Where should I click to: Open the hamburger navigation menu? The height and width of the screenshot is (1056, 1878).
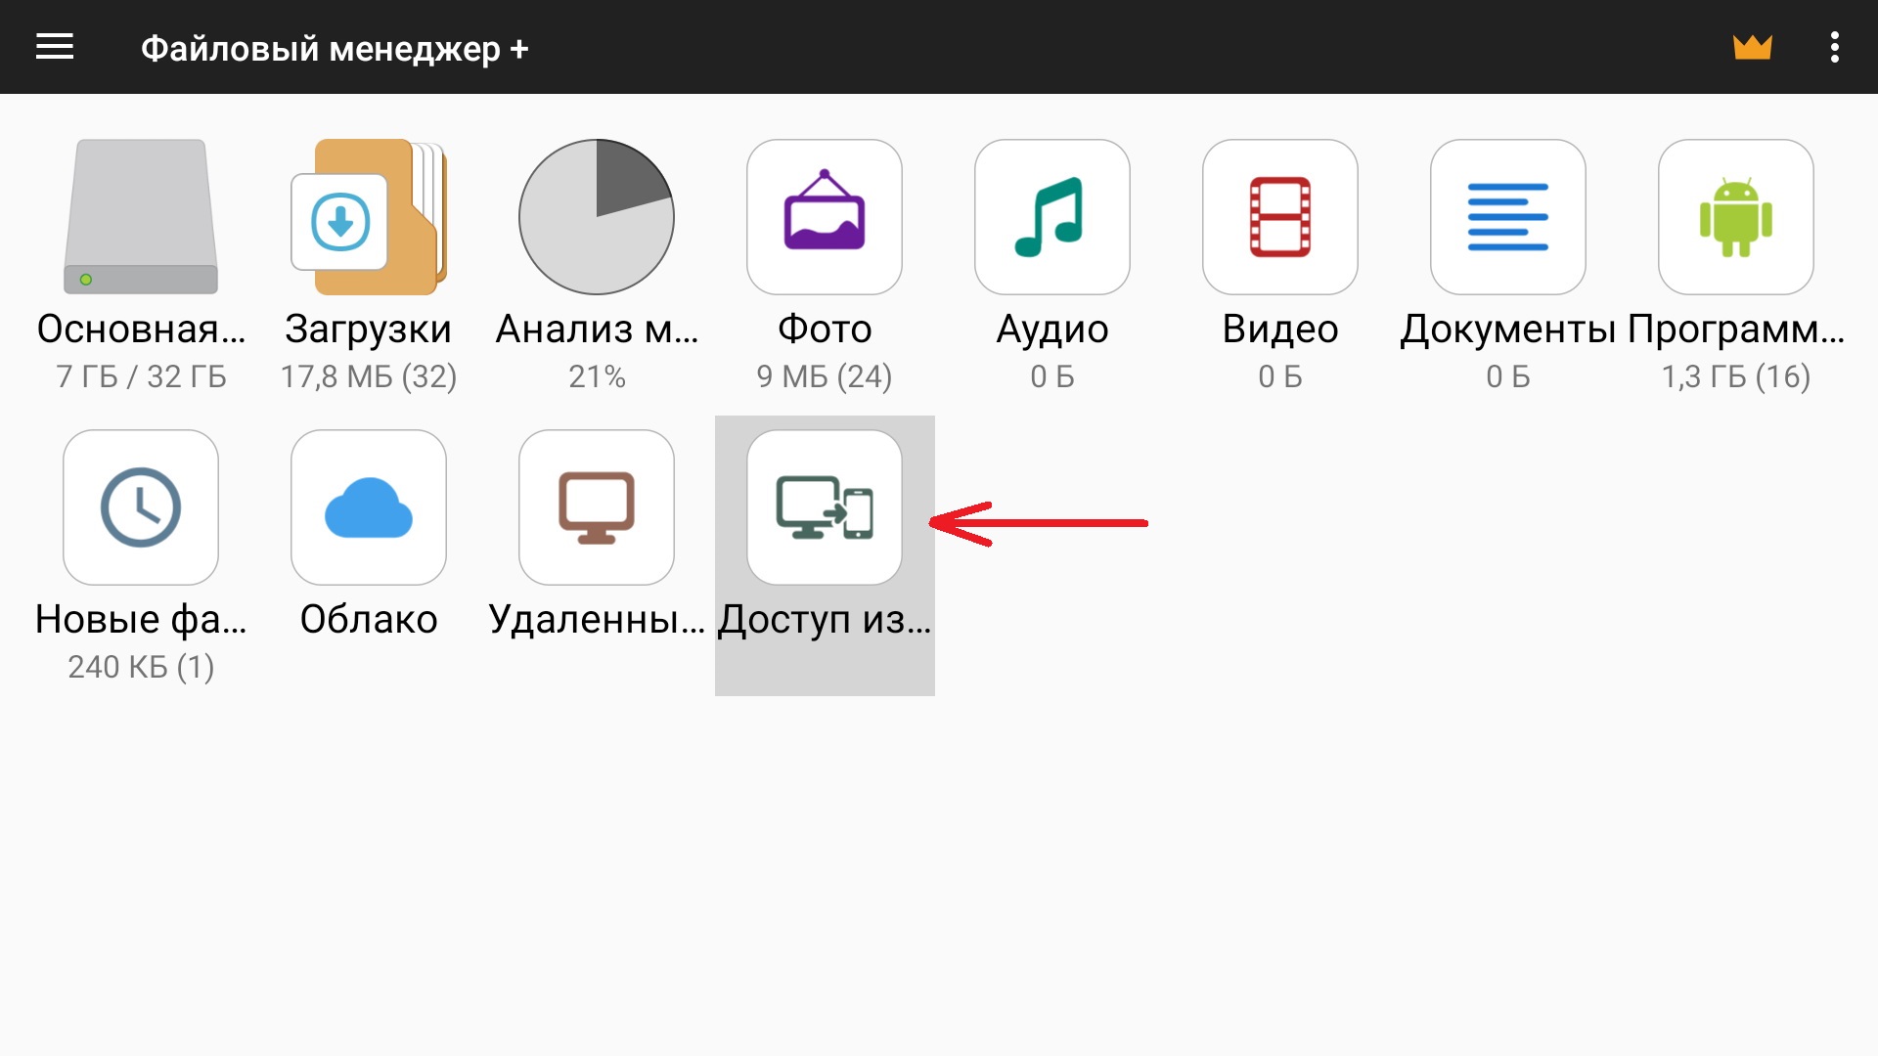click(55, 46)
